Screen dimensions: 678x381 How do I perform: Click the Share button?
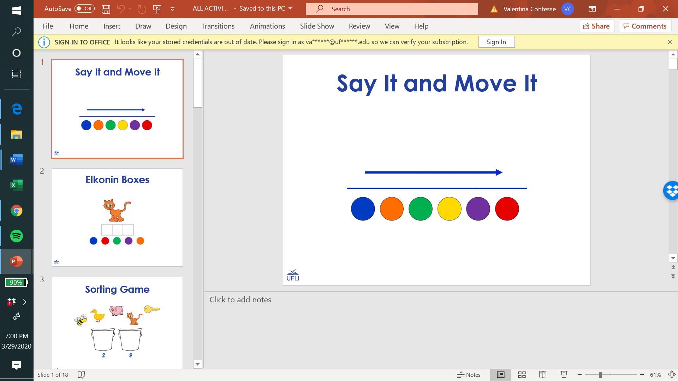[x=596, y=26]
